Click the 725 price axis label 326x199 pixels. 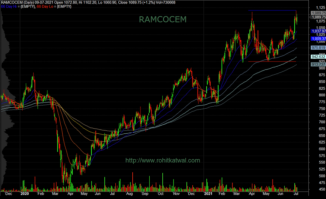322,115
